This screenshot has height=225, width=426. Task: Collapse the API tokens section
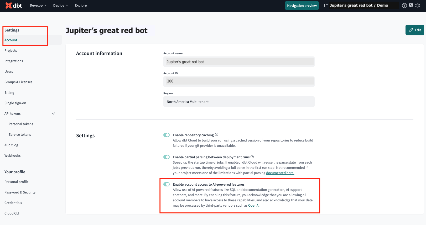(x=53, y=113)
